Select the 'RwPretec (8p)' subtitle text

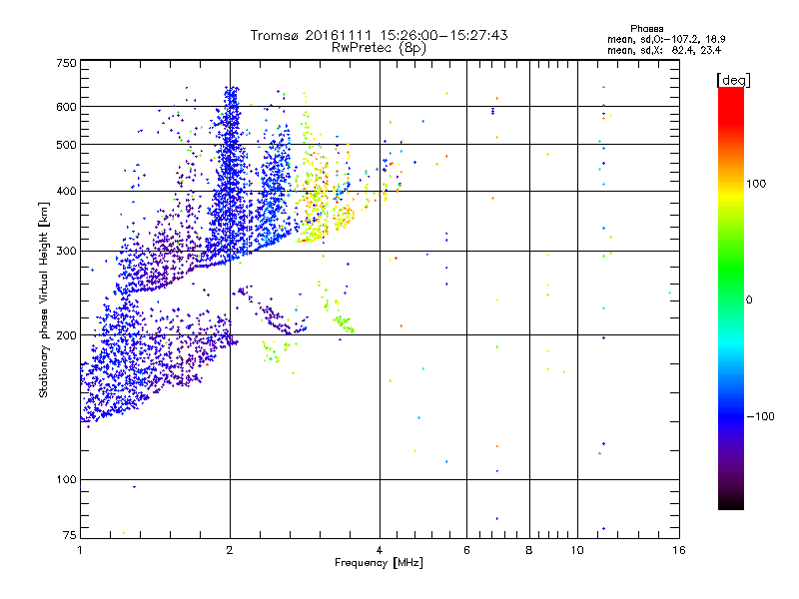[x=379, y=48]
